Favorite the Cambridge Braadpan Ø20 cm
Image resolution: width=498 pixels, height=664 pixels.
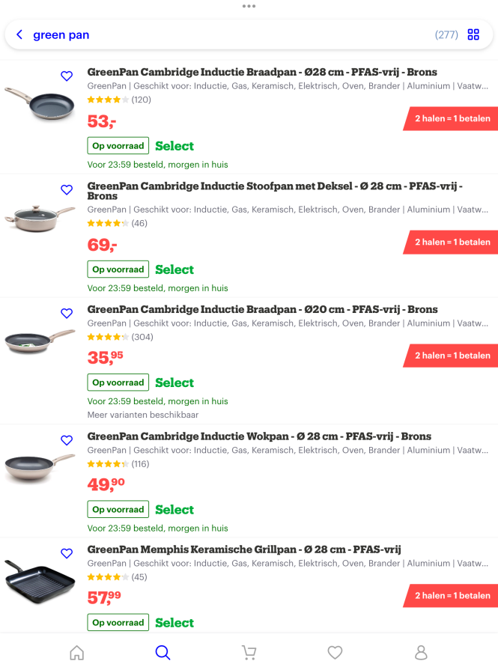pyautogui.click(x=67, y=314)
